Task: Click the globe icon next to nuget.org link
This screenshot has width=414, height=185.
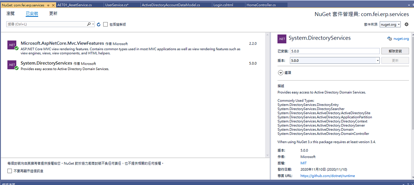Action: (389, 38)
